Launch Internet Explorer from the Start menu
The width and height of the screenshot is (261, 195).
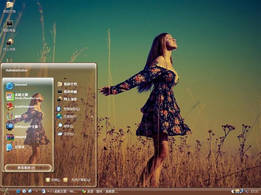pos(20,85)
